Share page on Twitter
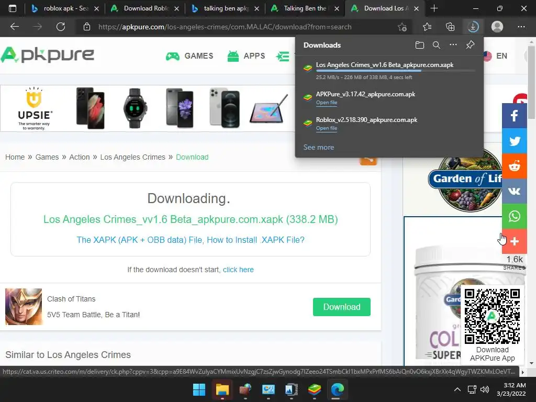 [x=514, y=141]
